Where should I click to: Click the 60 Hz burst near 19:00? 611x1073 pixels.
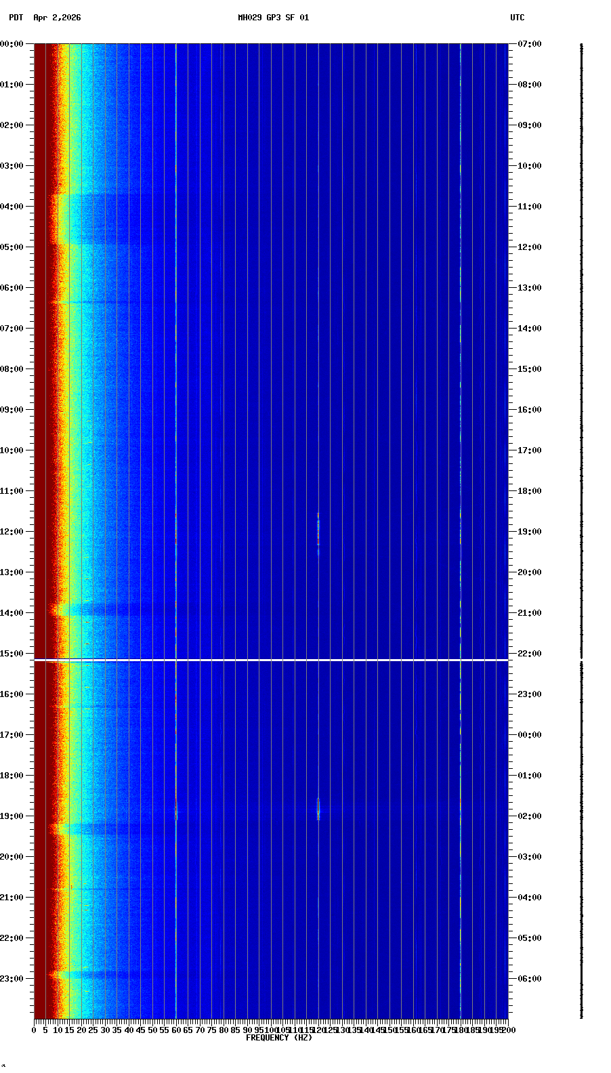[x=176, y=809]
